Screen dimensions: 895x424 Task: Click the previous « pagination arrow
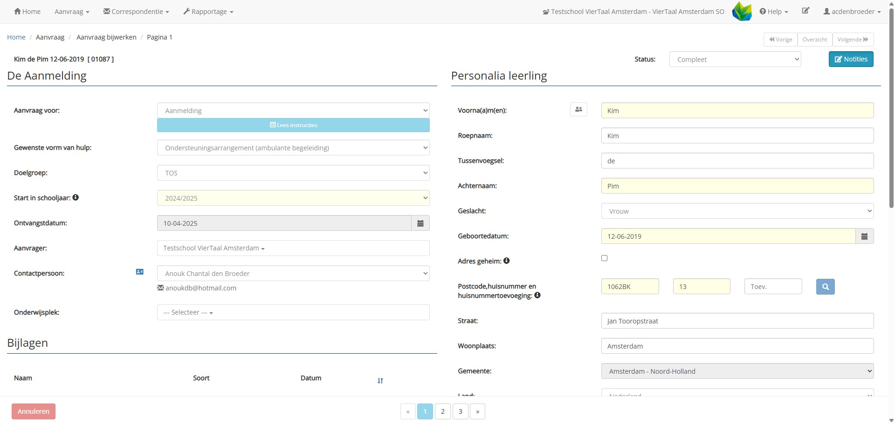tap(408, 411)
